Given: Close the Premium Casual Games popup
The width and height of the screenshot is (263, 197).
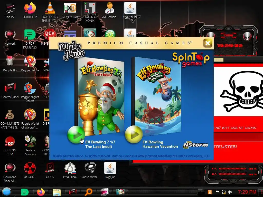Looking at the screenshot, I should (208, 43).
